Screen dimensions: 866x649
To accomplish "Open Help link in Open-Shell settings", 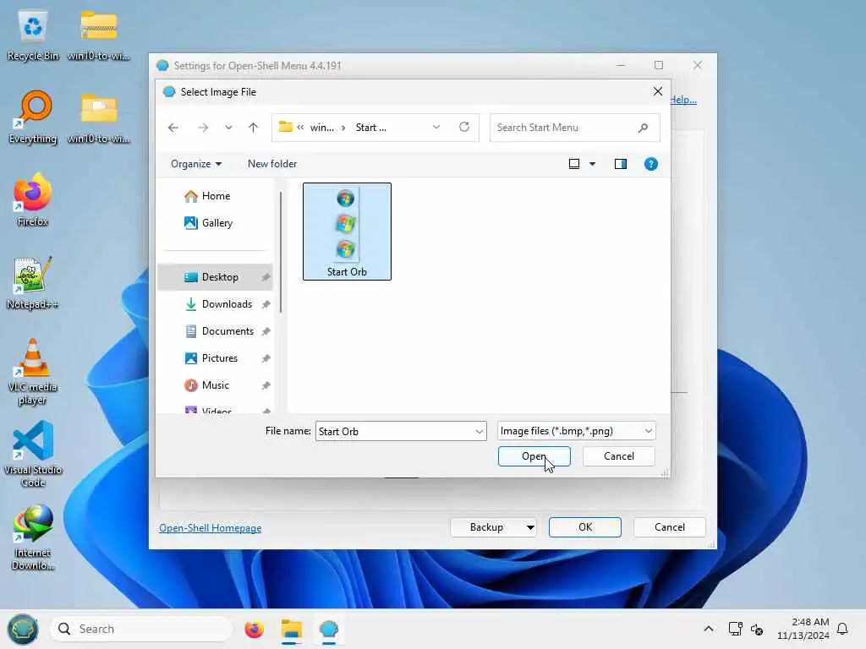I will (683, 100).
